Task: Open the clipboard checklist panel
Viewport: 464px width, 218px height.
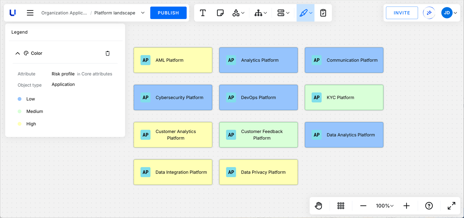Action: click(x=323, y=13)
